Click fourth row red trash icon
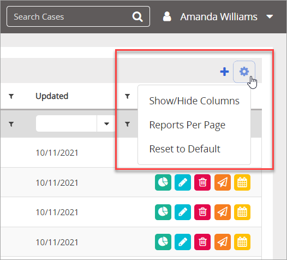This screenshot has width=287, height=260. click(x=202, y=242)
